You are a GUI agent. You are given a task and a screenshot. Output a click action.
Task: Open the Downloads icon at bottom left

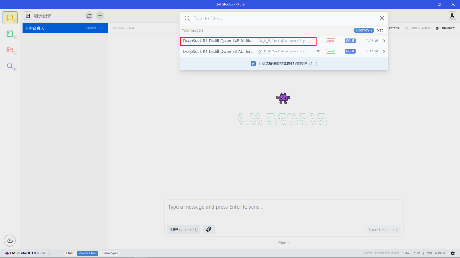10,240
